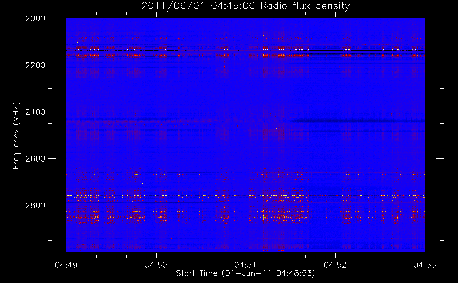Click the 2400 frequency tick label
Viewport: 458px width, 283px height.
(x=35, y=112)
